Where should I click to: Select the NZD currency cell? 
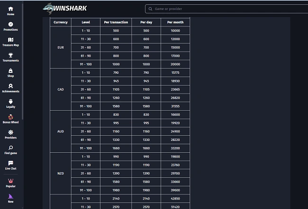tap(61, 174)
